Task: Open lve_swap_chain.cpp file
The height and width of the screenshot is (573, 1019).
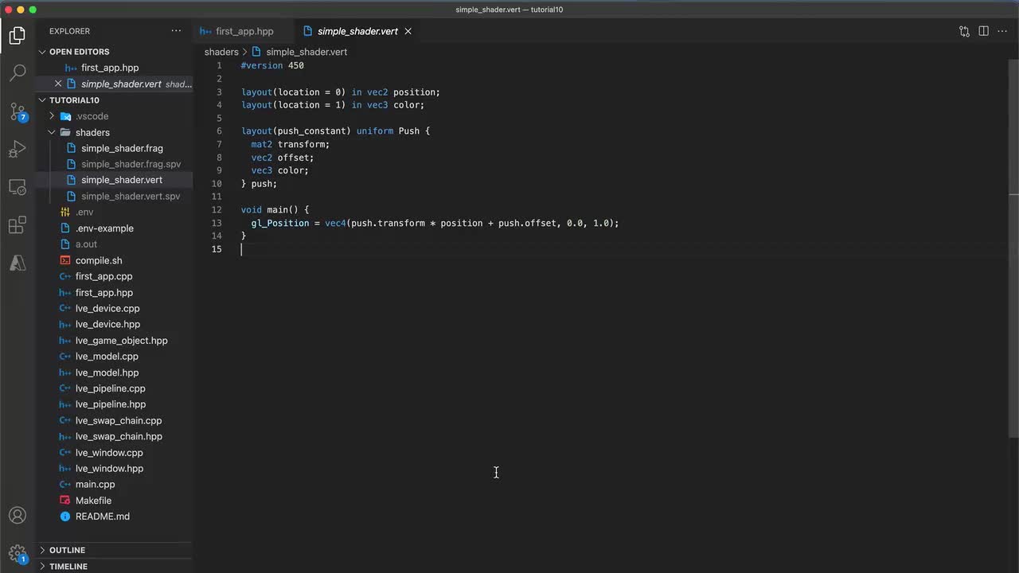Action: (119, 420)
